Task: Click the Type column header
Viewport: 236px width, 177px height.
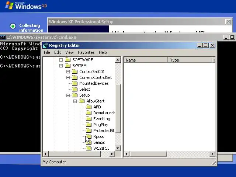Action: [190, 60]
